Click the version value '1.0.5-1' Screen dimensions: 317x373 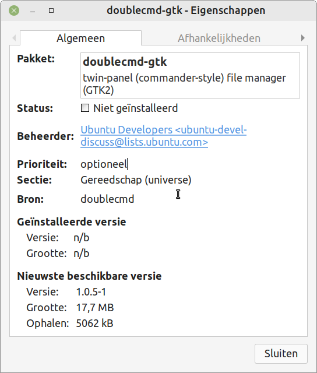click(x=91, y=291)
